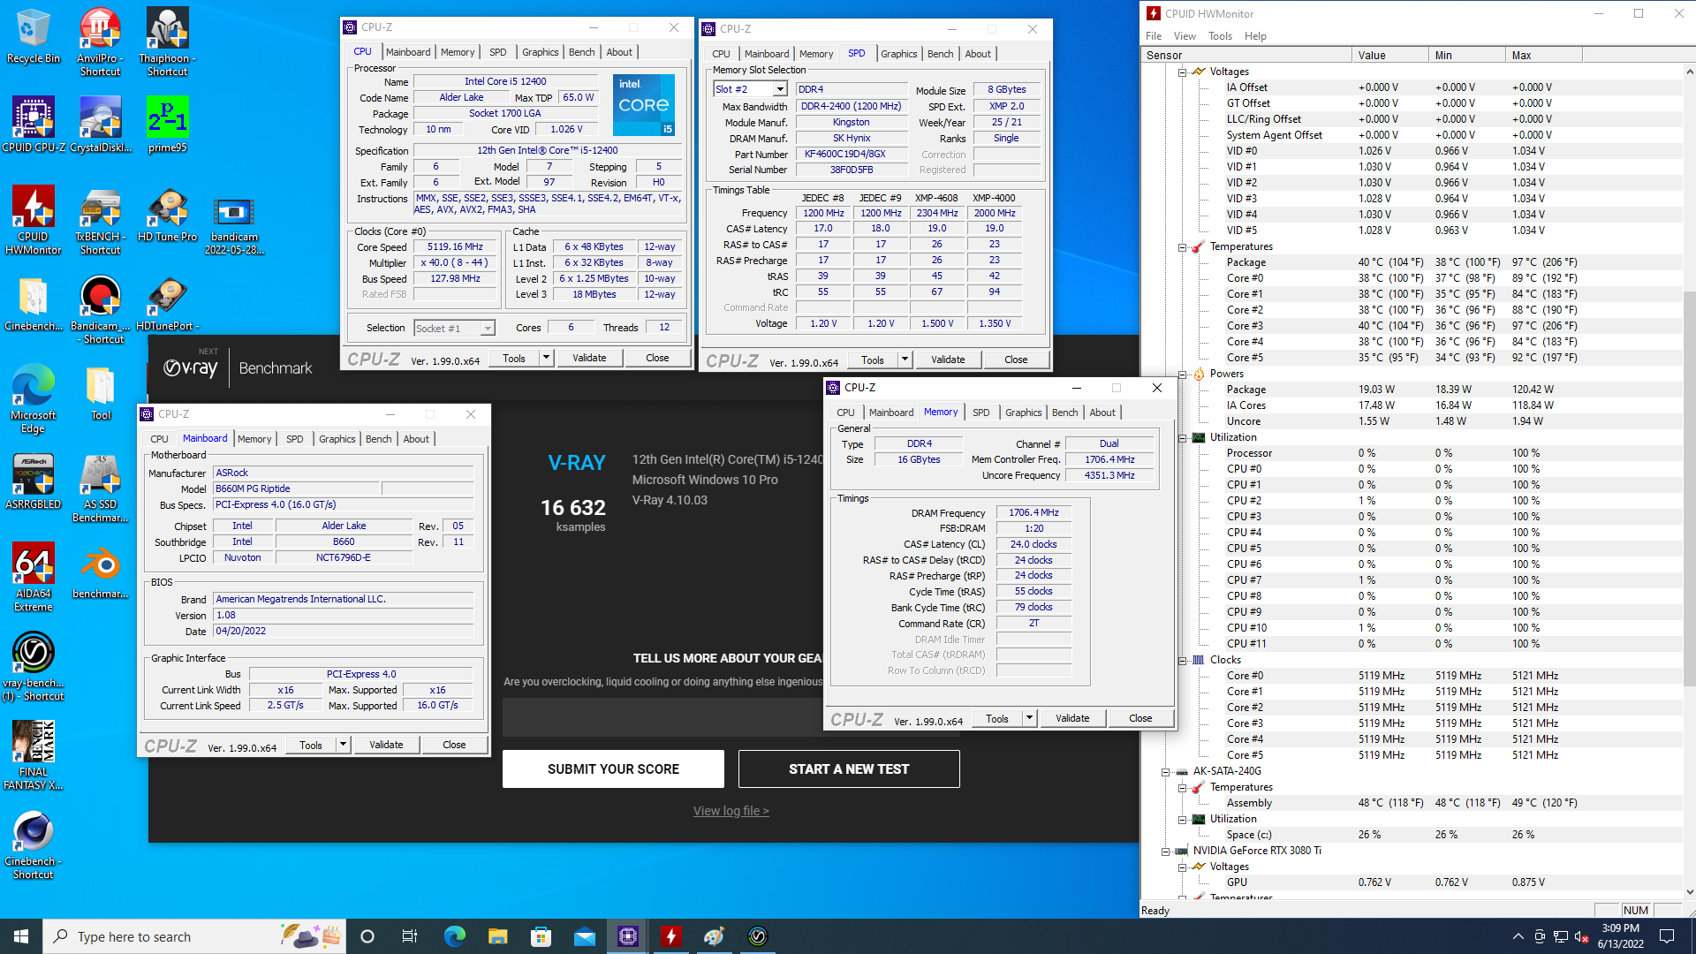Open the Thaiphoon Shortcut desktop icon

pos(167,42)
